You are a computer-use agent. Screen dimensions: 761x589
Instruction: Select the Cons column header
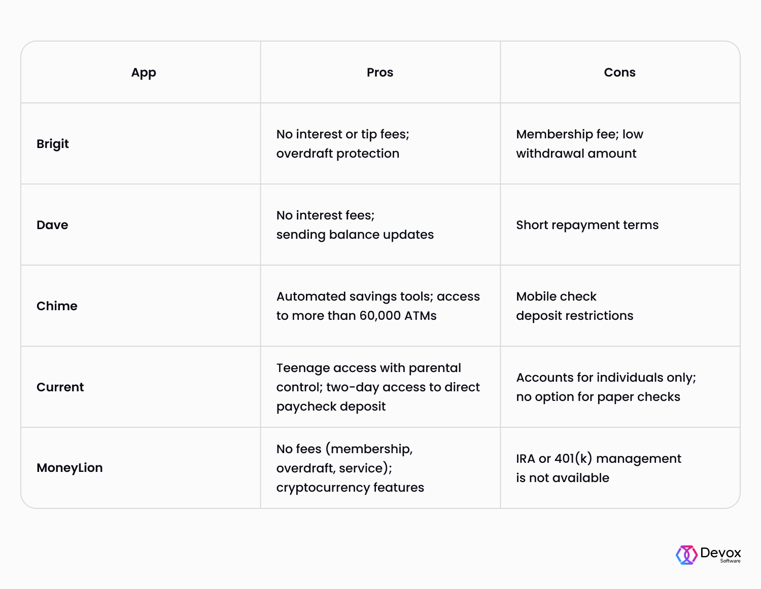click(x=619, y=72)
